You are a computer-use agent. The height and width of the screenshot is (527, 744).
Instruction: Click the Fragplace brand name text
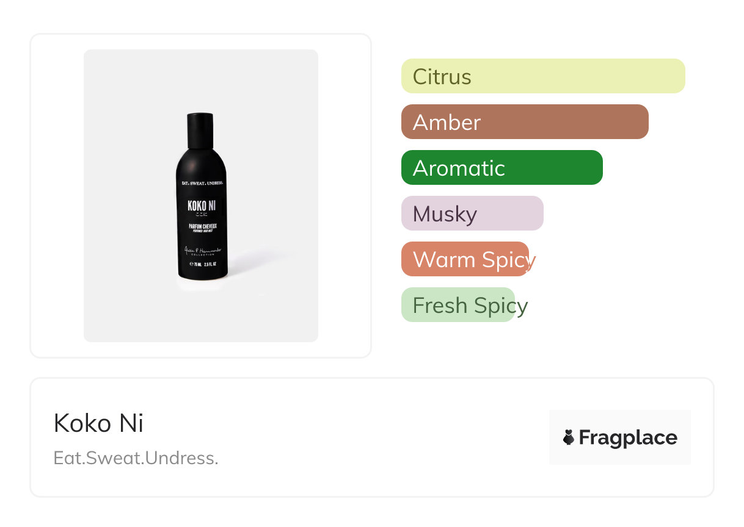coord(628,437)
